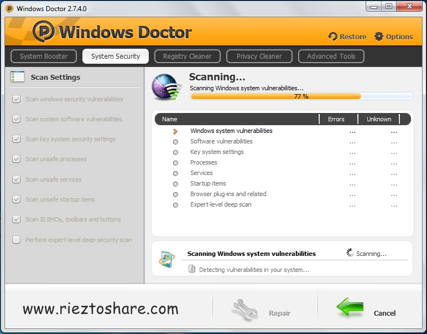Click the status dot beside Key system settings
427x334 pixels.
pos(175,152)
